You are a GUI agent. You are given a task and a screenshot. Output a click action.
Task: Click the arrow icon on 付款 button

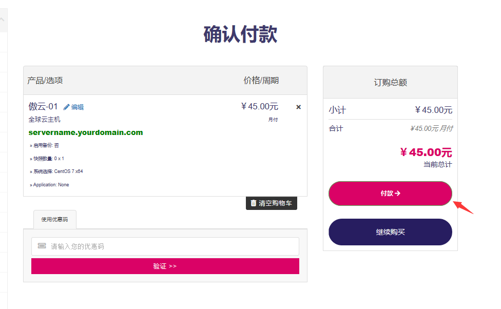(x=397, y=194)
